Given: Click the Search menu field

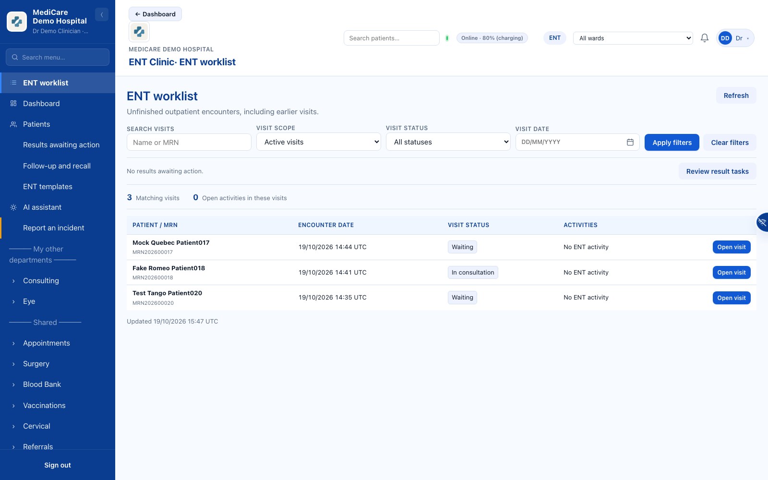Looking at the screenshot, I should 58,57.
